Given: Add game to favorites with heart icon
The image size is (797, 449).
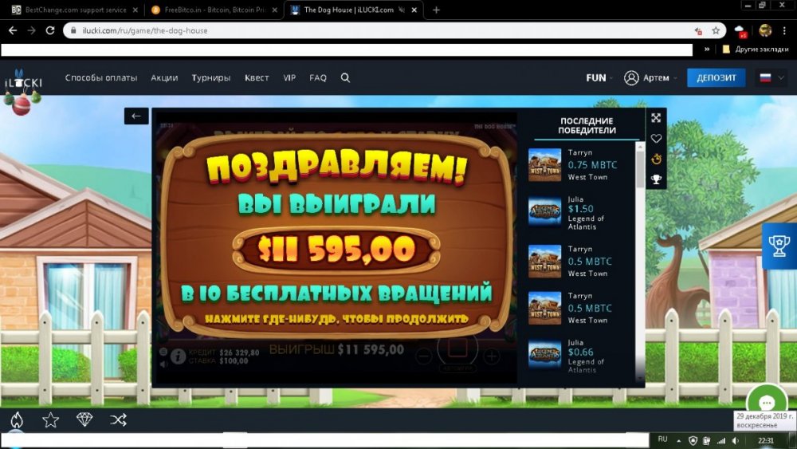Looking at the screenshot, I should [x=656, y=138].
